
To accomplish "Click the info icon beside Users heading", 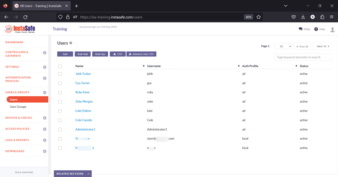I will [x=71, y=43].
